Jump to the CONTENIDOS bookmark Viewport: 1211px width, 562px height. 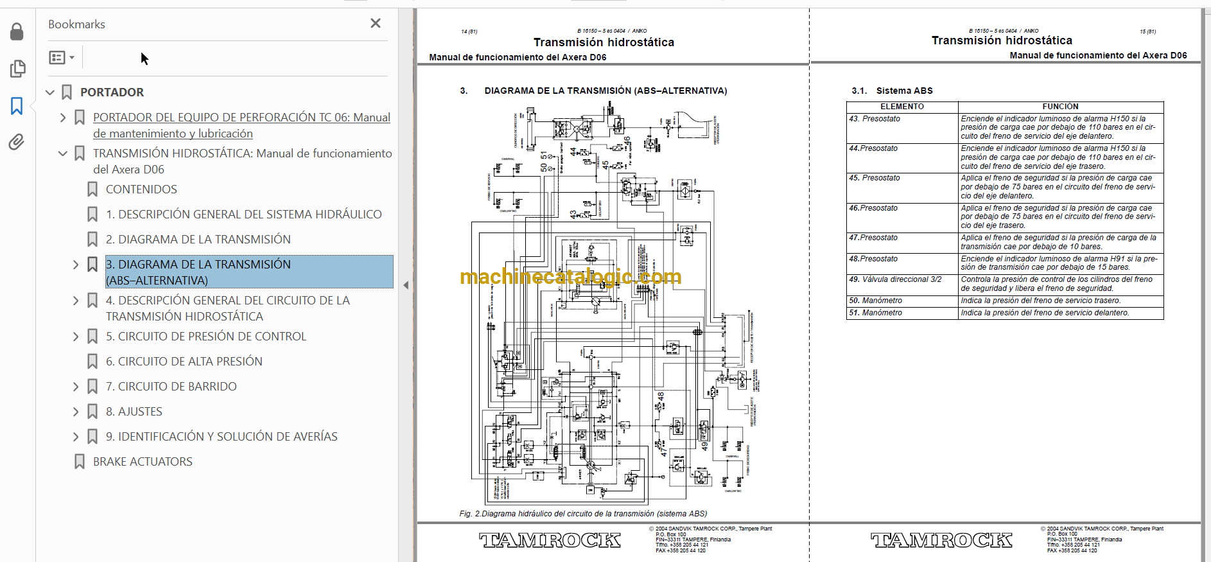(x=141, y=189)
